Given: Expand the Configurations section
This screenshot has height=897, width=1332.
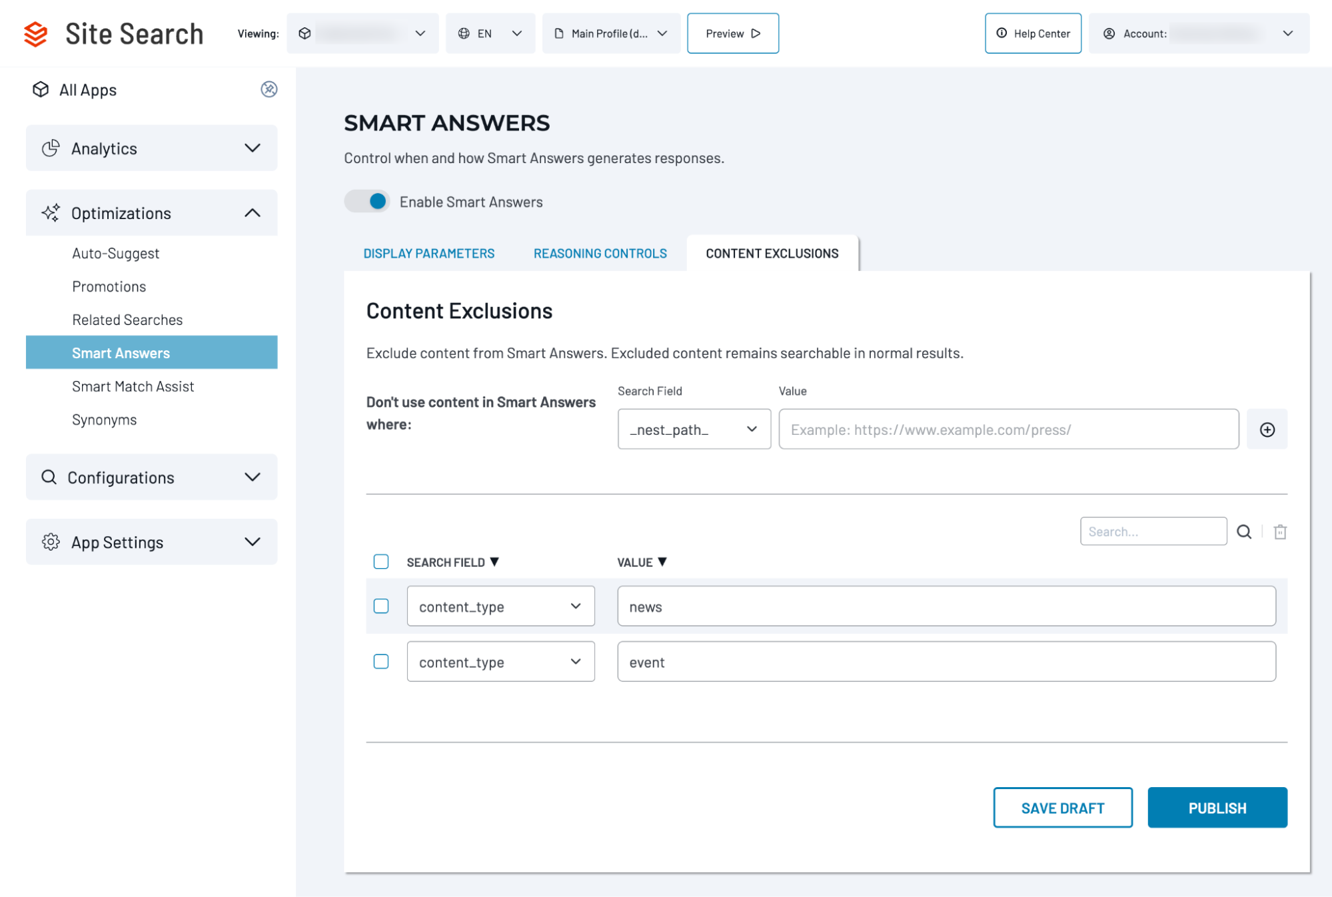Looking at the screenshot, I should pos(151,477).
